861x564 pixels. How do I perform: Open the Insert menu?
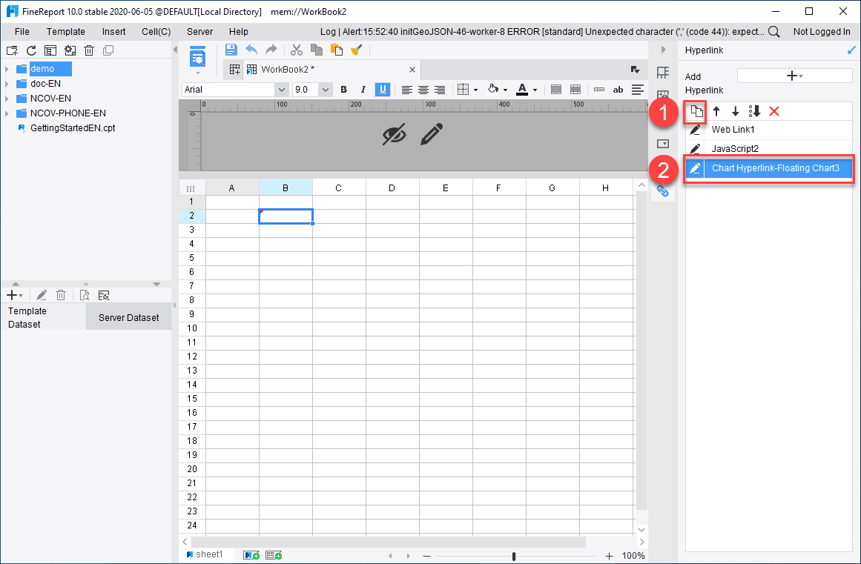coord(113,32)
